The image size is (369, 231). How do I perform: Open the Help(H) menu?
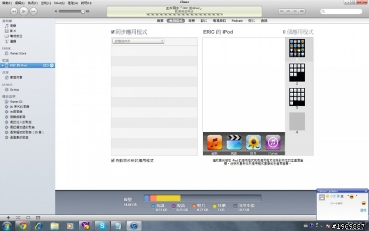pyautogui.click(x=86, y=3)
